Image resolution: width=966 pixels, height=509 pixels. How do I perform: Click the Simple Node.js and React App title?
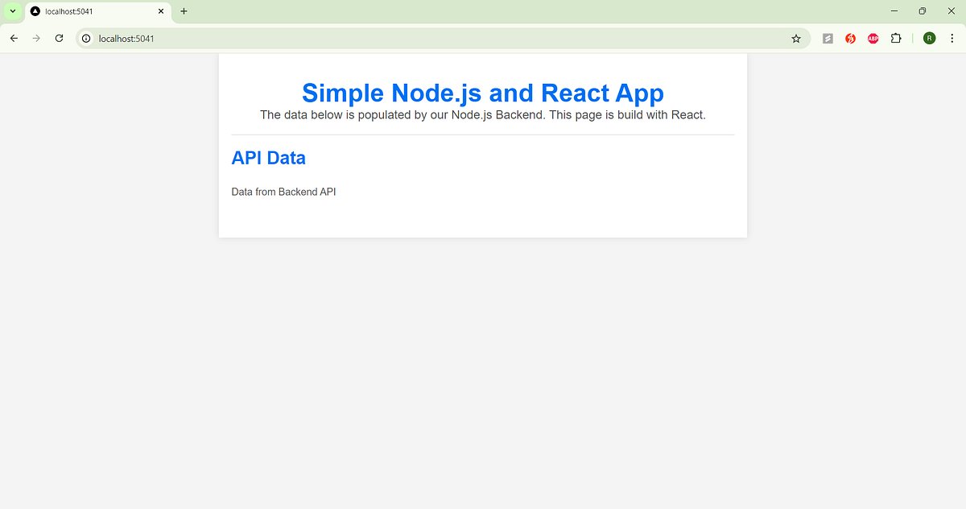point(481,93)
